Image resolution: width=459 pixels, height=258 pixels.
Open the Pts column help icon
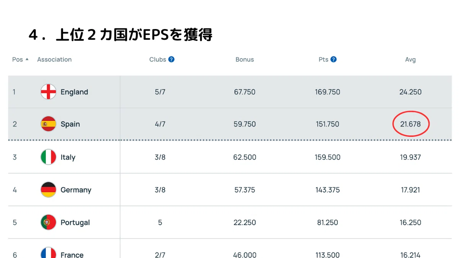coord(334,59)
